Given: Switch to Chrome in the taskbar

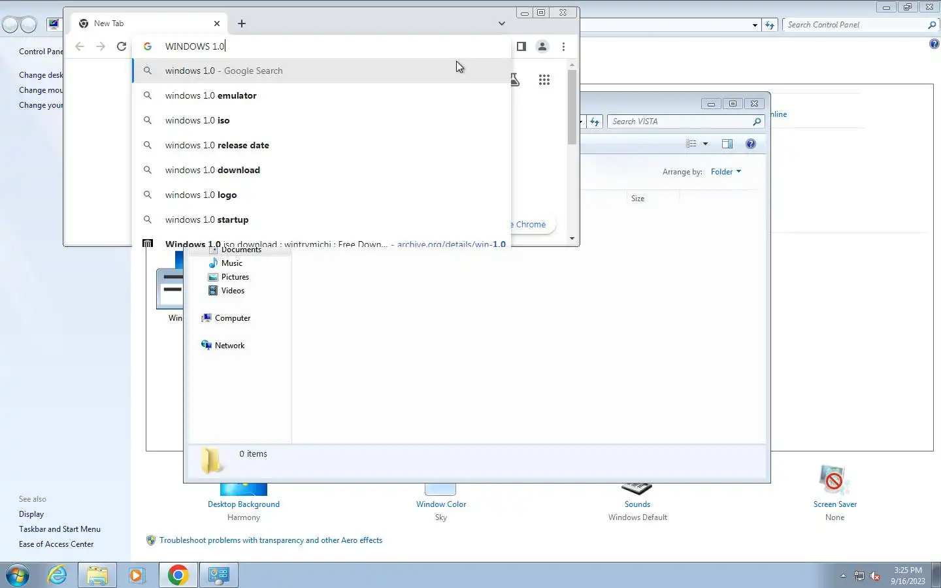Looking at the screenshot, I should (x=178, y=575).
